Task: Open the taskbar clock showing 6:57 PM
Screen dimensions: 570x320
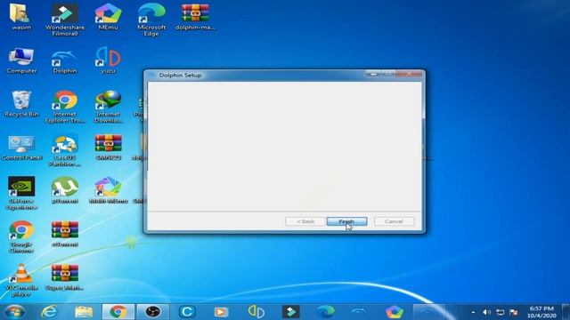Action: click(x=541, y=312)
